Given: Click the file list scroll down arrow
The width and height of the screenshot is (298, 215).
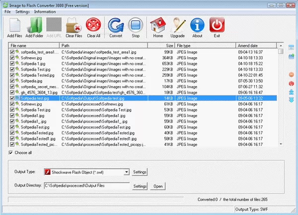Looking at the screenshot, I should tap(281, 144).
